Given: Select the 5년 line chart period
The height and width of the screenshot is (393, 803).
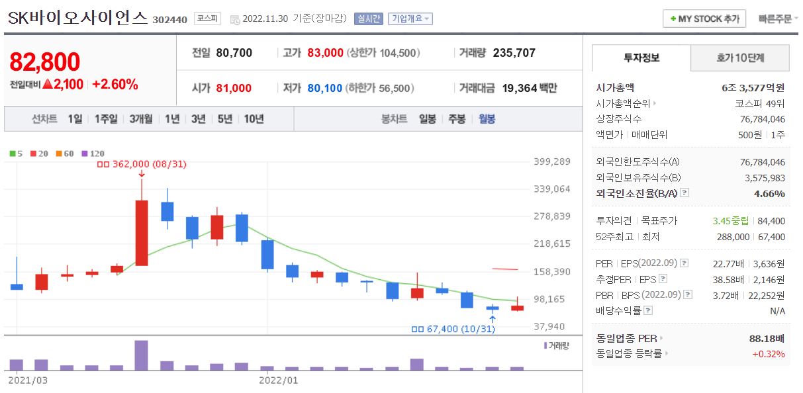Looking at the screenshot, I should 225,119.
